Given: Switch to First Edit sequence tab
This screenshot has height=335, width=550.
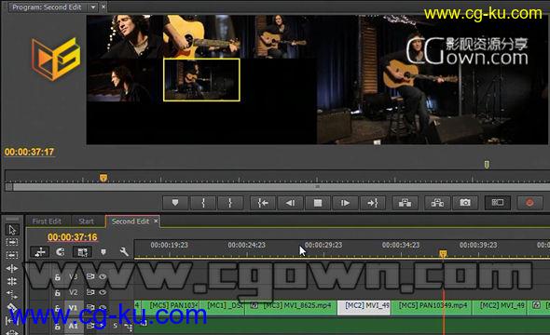Looking at the screenshot, I should [x=47, y=221].
